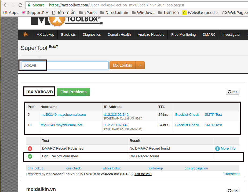Click the domain input containing vidic.vn
The height and width of the screenshot is (192, 248).
(x=65, y=65)
